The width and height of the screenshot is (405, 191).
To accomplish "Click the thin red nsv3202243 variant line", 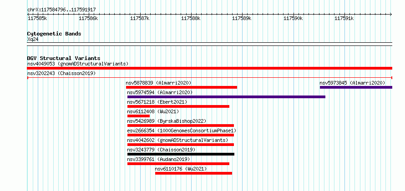I will [209, 77].
